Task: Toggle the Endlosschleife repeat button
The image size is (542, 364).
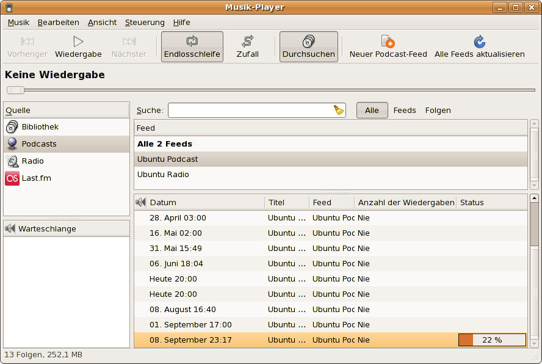Action: [192, 47]
